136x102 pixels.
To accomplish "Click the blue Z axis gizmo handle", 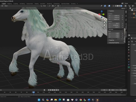I will [102, 11].
